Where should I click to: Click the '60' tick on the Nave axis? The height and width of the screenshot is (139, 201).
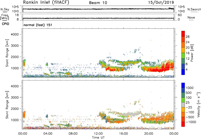point(180,15)
